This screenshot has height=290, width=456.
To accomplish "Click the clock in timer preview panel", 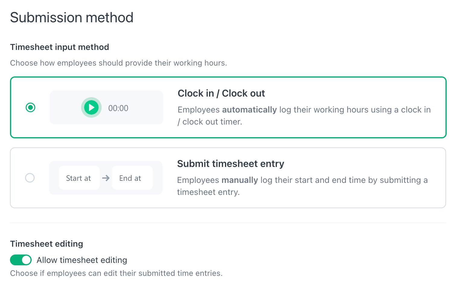I will pos(106,107).
